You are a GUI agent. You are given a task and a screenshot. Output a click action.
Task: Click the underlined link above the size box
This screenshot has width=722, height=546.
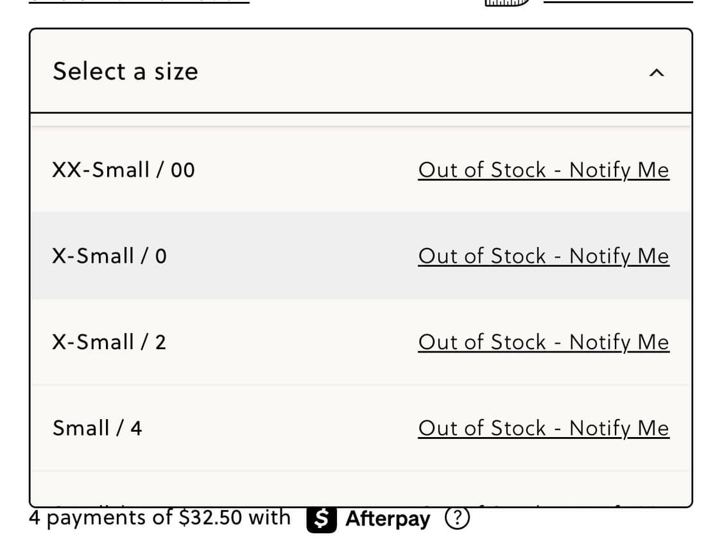coord(139,2)
